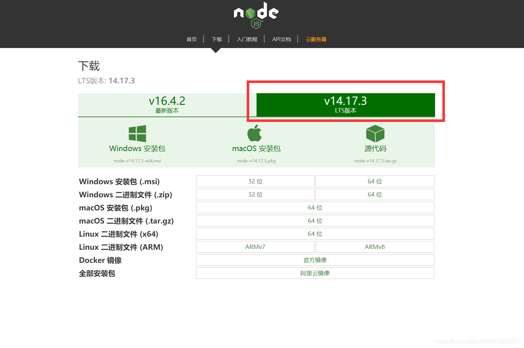Download Windows .msi 32 位 installer
This screenshot has height=348, width=524.
(x=255, y=181)
